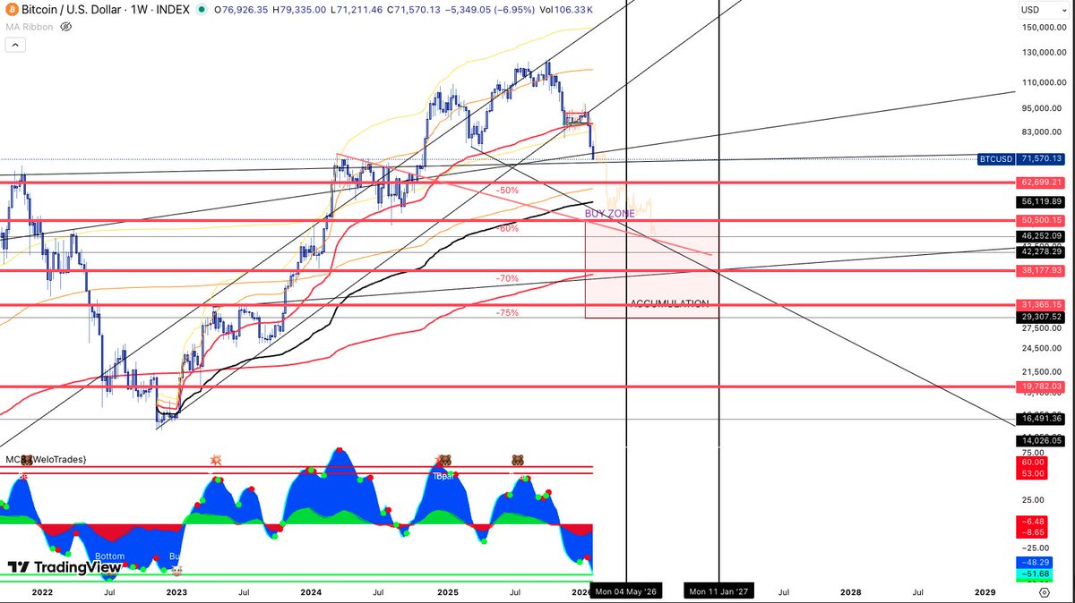The image size is (1075, 603).
Task: Click the -6.48 red oscillator value
Action: pos(1034,521)
